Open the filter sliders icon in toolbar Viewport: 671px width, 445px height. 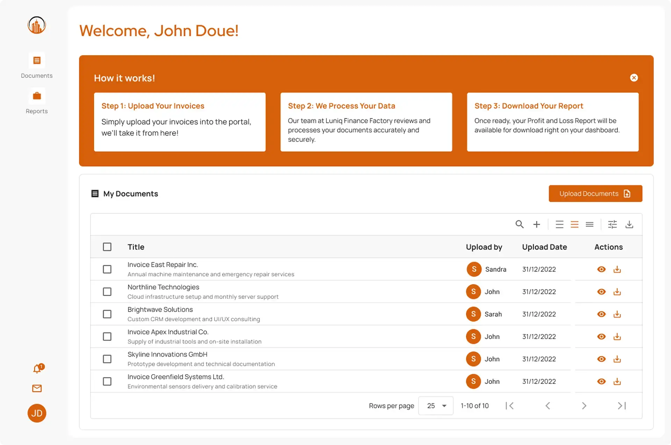(612, 224)
